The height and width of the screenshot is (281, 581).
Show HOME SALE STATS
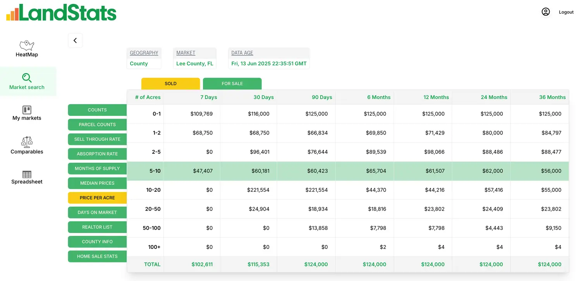point(97,256)
